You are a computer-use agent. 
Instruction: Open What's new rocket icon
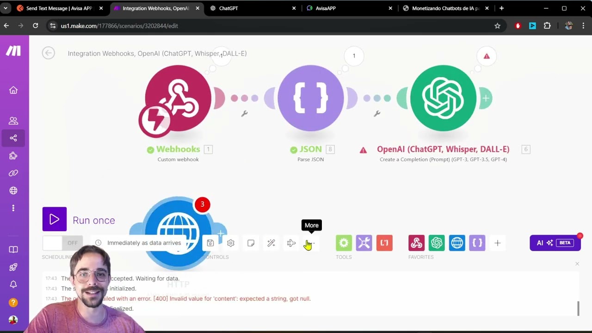[x=13, y=267]
